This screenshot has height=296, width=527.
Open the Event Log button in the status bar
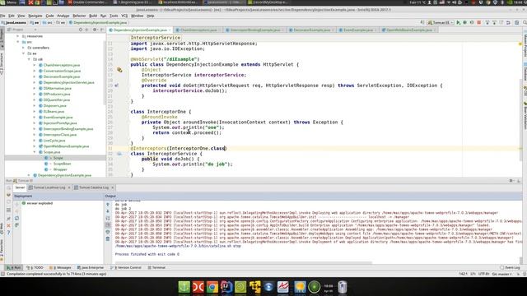coord(510,267)
